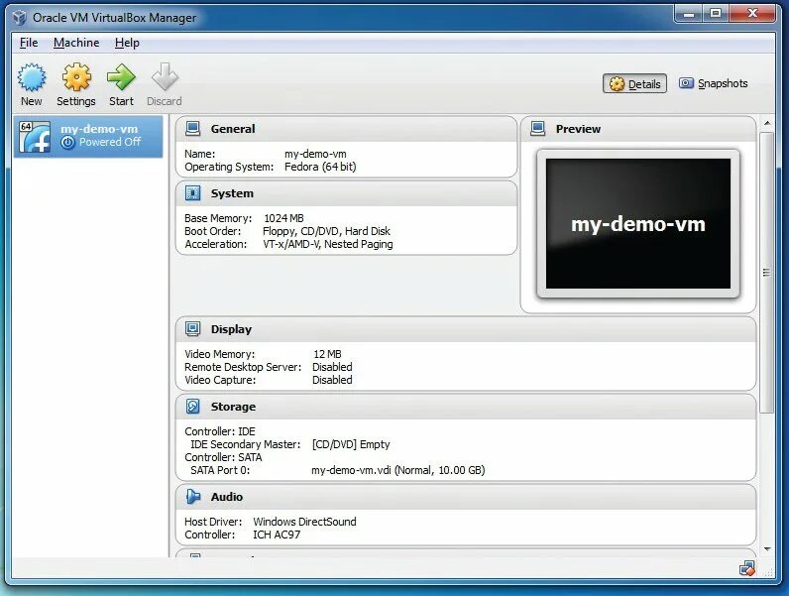The width and height of the screenshot is (789, 596).
Task: Open the General section header
Action: click(x=346, y=129)
